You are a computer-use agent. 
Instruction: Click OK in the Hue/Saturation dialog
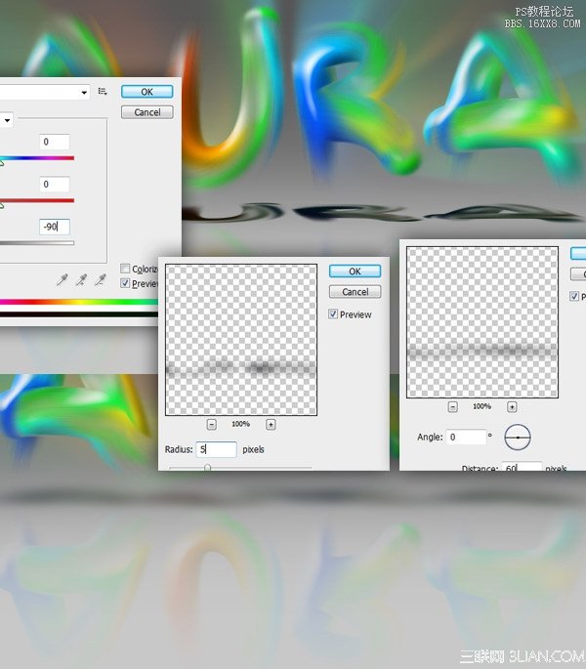[x=146, y=92]
